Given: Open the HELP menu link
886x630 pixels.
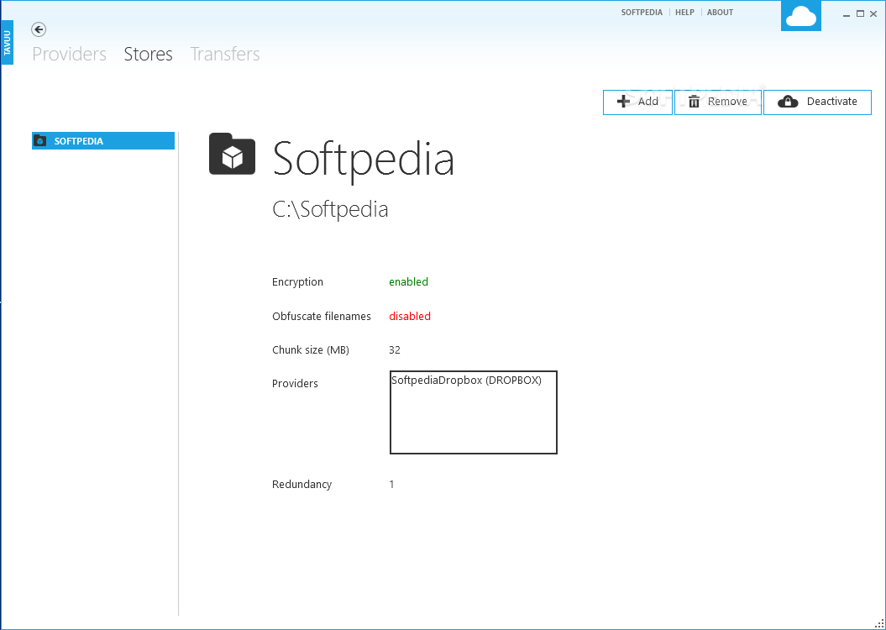Looking at the screenshot, I should pyautogui.click(x=684, y=13).
